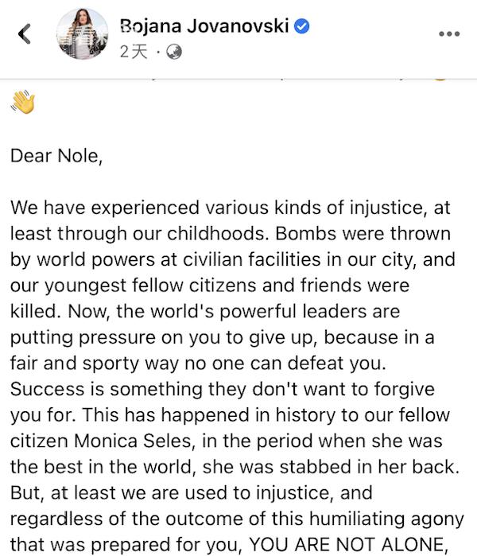Image resolution: width=477 pixels, height=556 pixels.
Task: Tap the waving hand emoji
Action: point(23,102)
